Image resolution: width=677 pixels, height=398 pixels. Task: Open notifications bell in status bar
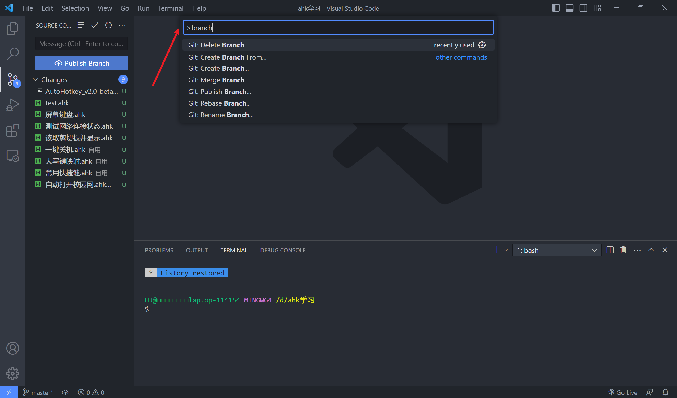coord(665,393)
